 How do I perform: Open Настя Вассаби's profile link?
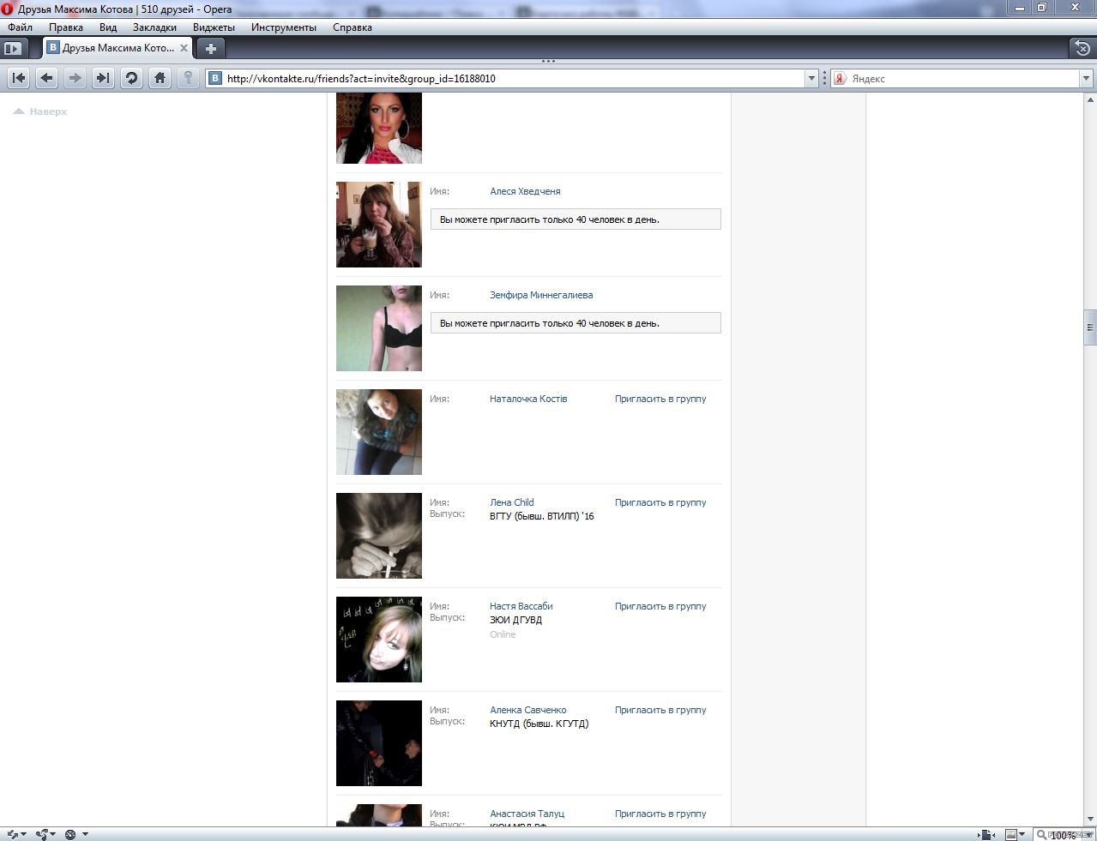click(x=521, y=606)
